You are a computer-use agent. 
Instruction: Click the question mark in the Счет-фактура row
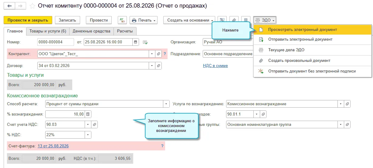pos(162,146)
